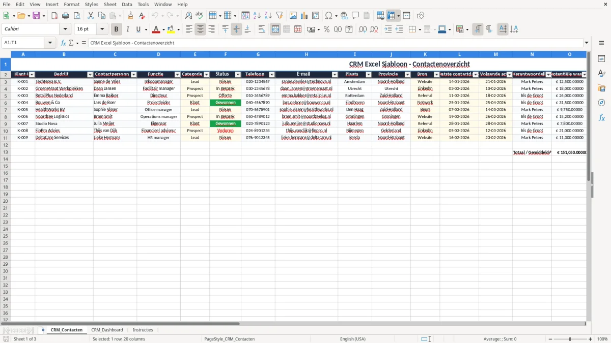
Task: Toggle the AutoFilter funnel icon
Action: coord(280,16)
